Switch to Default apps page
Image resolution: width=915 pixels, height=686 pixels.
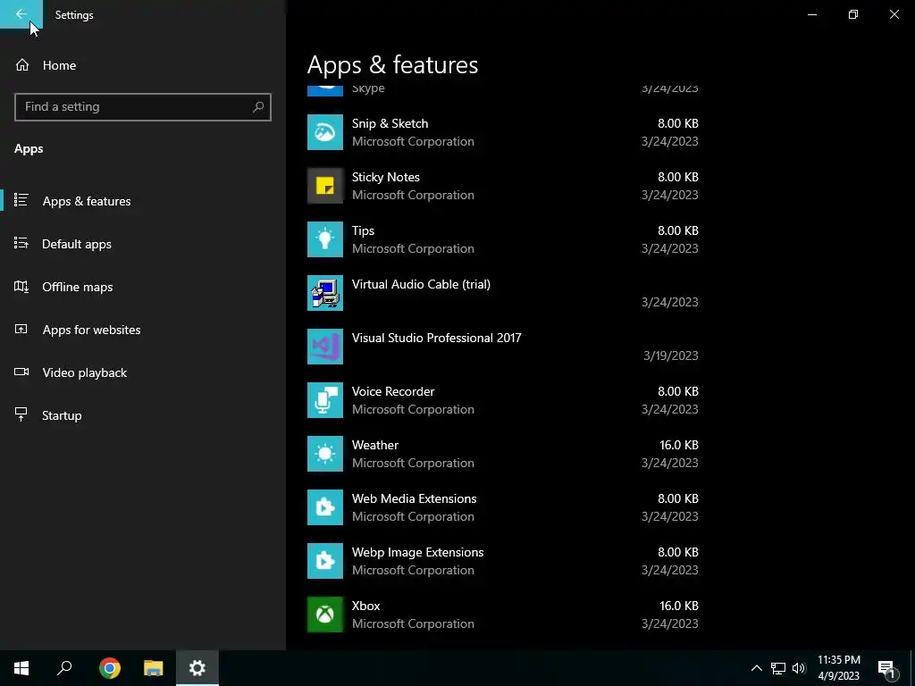pos(77,244)
